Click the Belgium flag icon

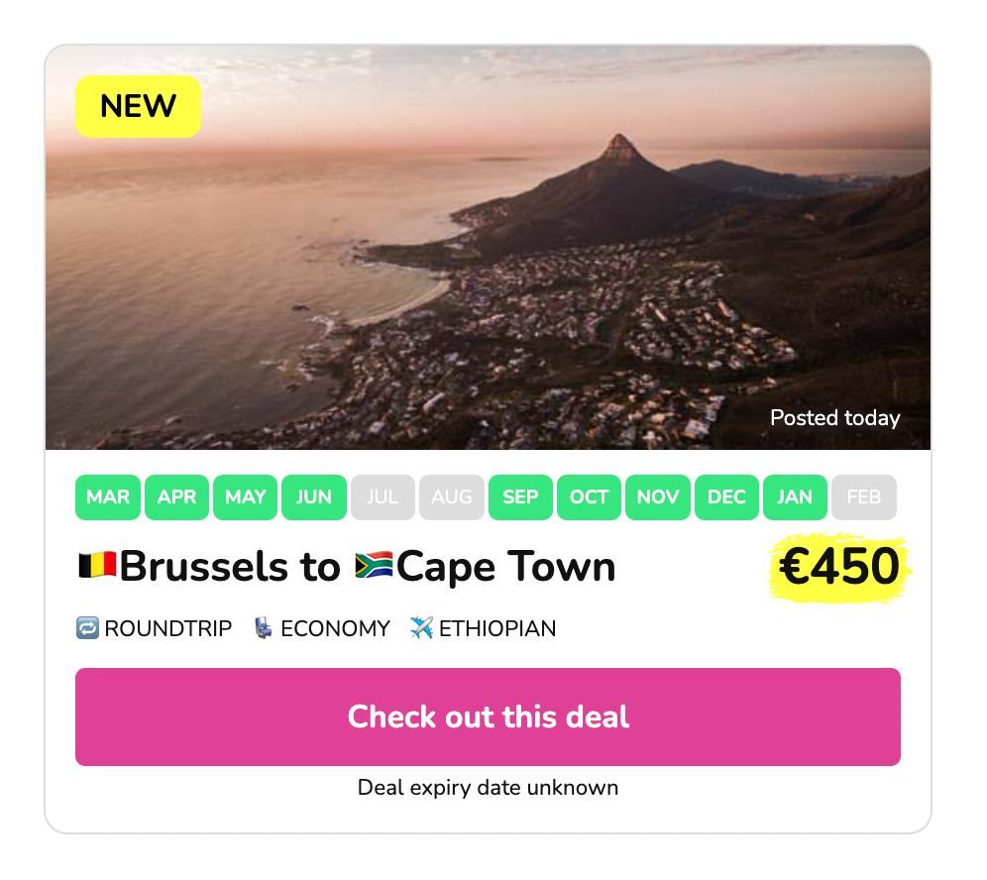point(97,567)
